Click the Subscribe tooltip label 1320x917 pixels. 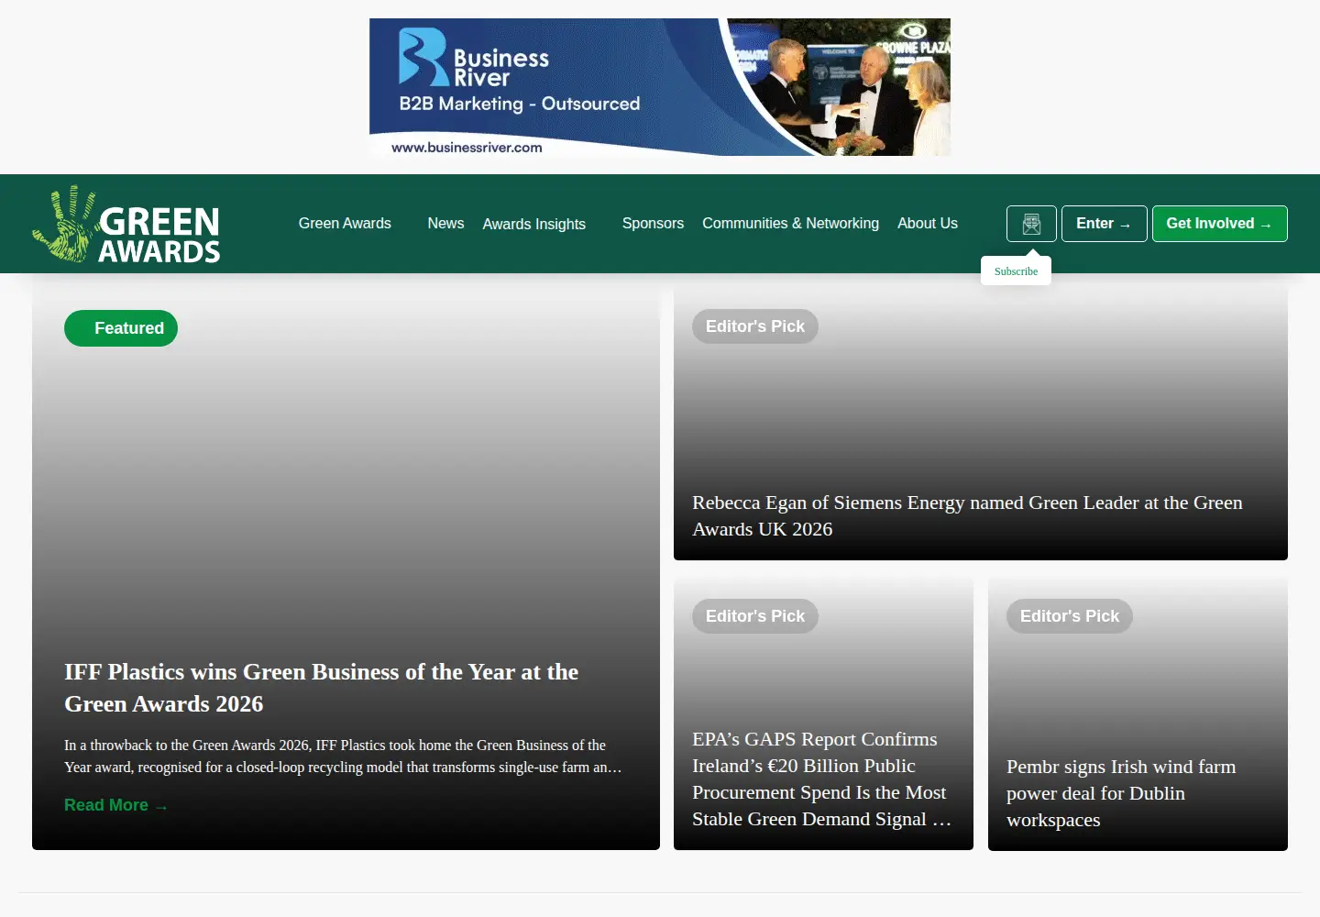[1016, 271]
